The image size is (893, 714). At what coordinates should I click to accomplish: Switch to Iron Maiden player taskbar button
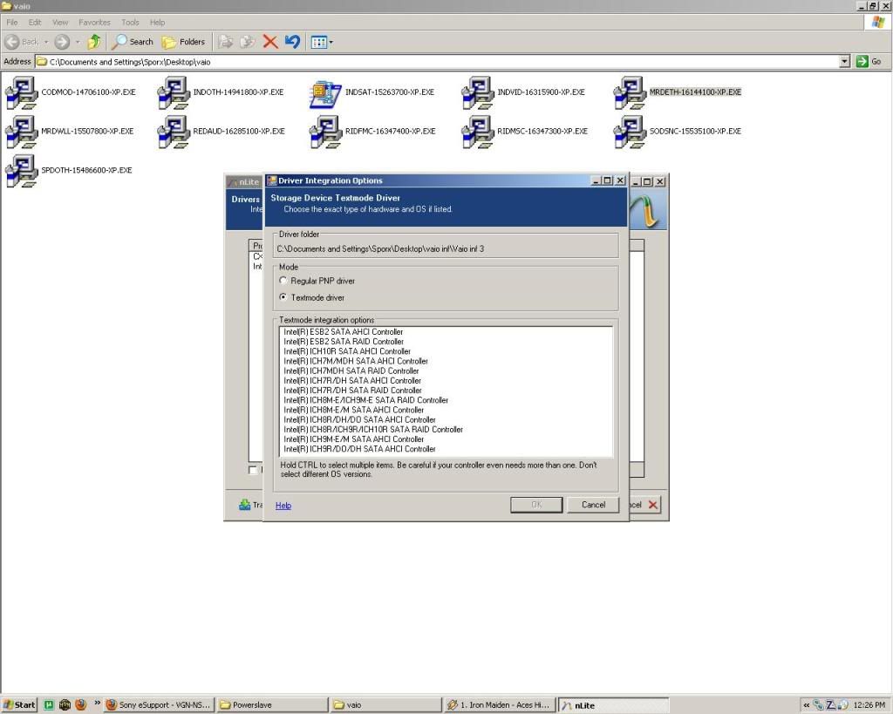[499, 705]
